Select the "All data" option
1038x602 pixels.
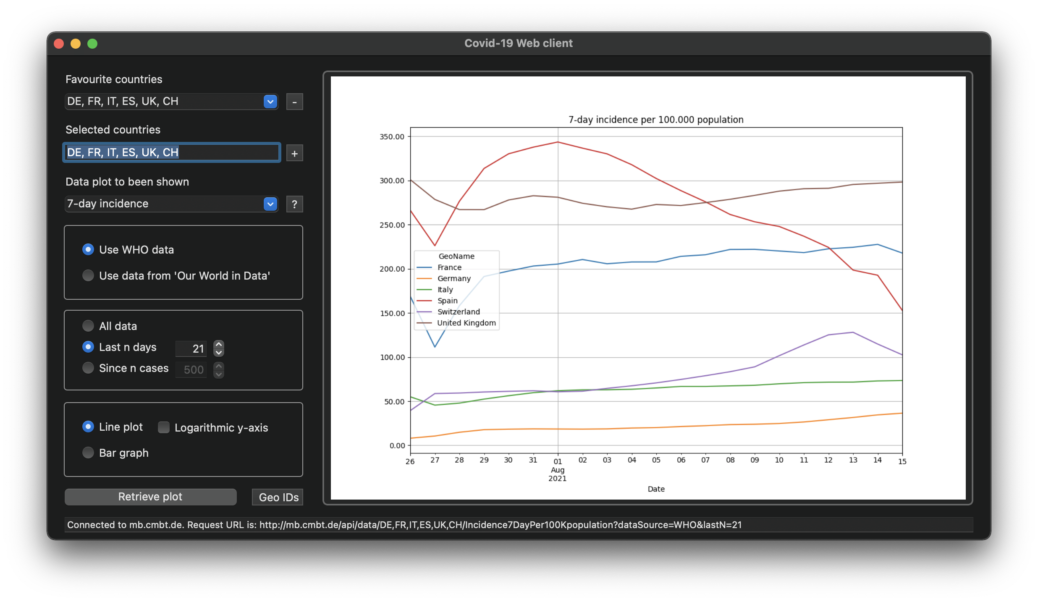pyautogui.click(x=88, y=326)
